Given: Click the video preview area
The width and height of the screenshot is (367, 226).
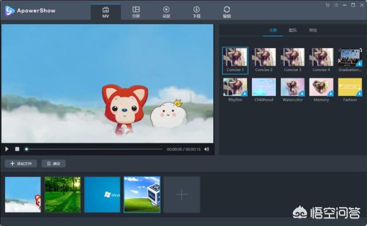Looking at the screenshot, I should pyautogui.click(x=107, y=84).
